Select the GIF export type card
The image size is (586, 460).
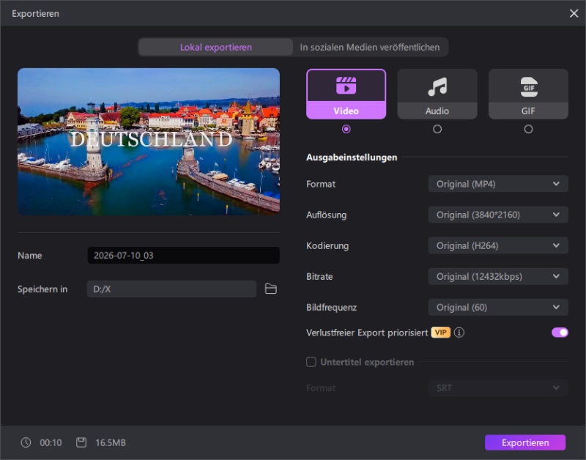tap(528, 94)
